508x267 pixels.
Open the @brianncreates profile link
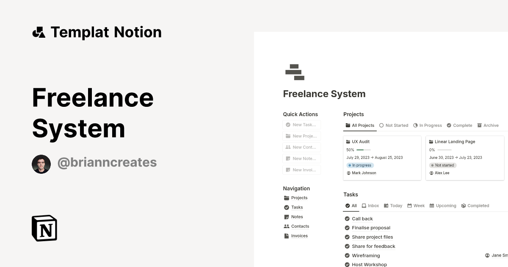[107, 163]
